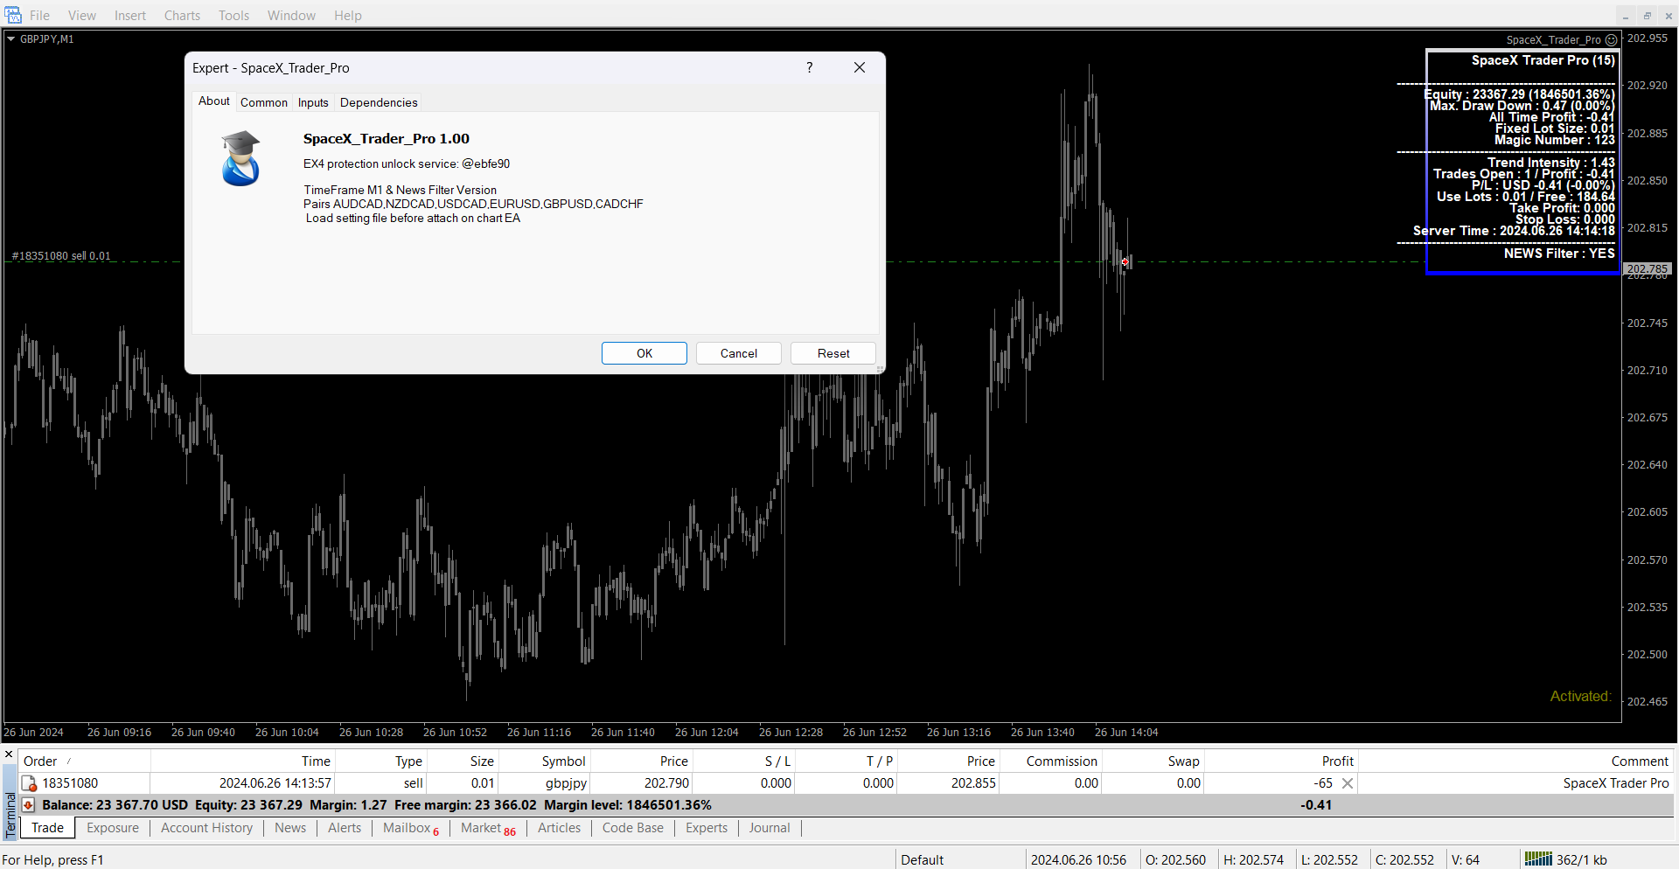Click the Default profile in status bar
Viewport: 1679px width, 869px height.
coord(922,859)
